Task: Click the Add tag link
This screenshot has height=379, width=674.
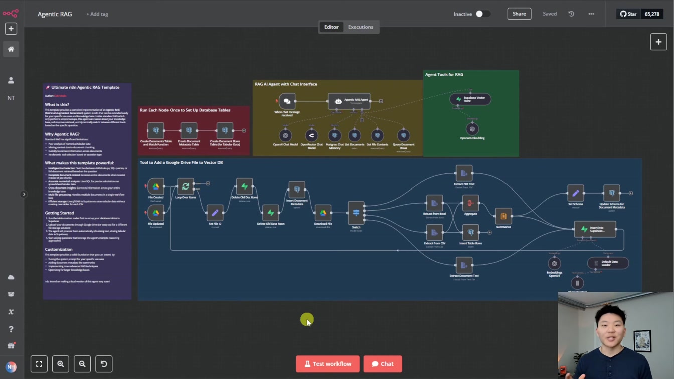Action: tap(97, 14)
